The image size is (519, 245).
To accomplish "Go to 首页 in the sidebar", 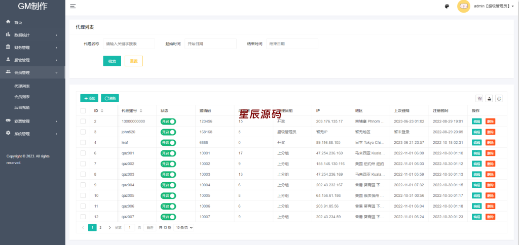I will [x=32, y=22].
